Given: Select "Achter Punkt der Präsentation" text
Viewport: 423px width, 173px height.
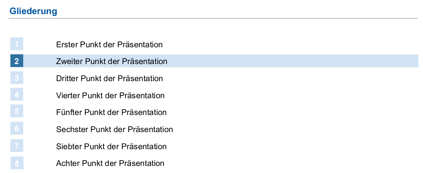Looking at the screenshot, I should pos(110,163).
